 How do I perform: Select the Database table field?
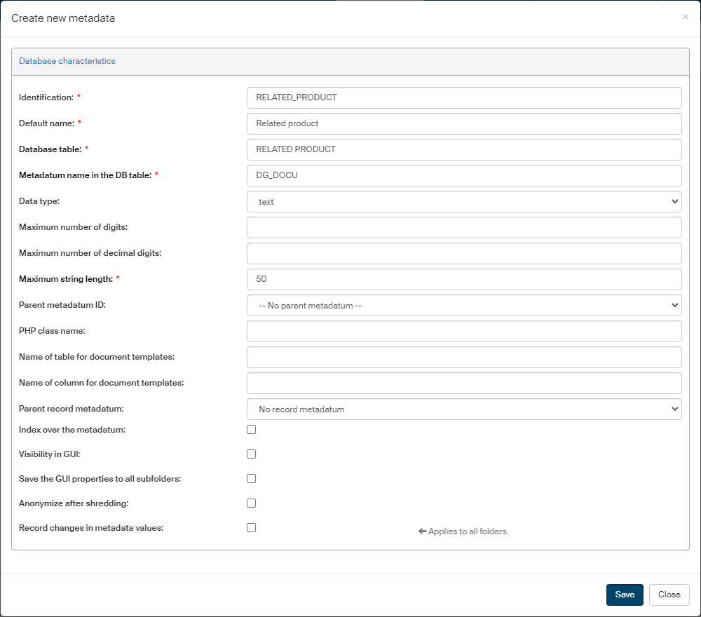pyautogui.click(x=464, y=149)
